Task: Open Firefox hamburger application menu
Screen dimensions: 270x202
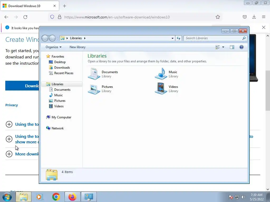Action: [264, 17]
